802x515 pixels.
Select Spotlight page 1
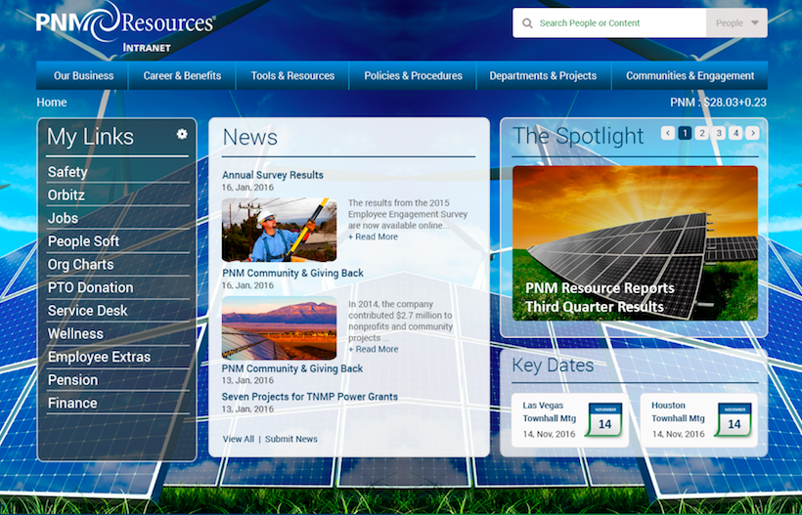pyautogui.click(x=685, y=133)
